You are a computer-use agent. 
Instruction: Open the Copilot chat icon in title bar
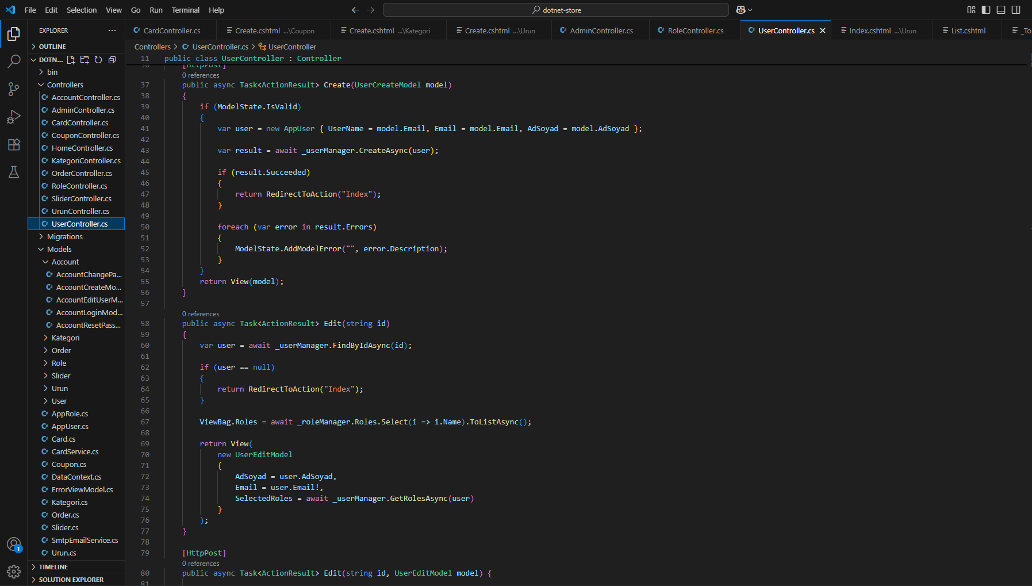click(741, 10)
